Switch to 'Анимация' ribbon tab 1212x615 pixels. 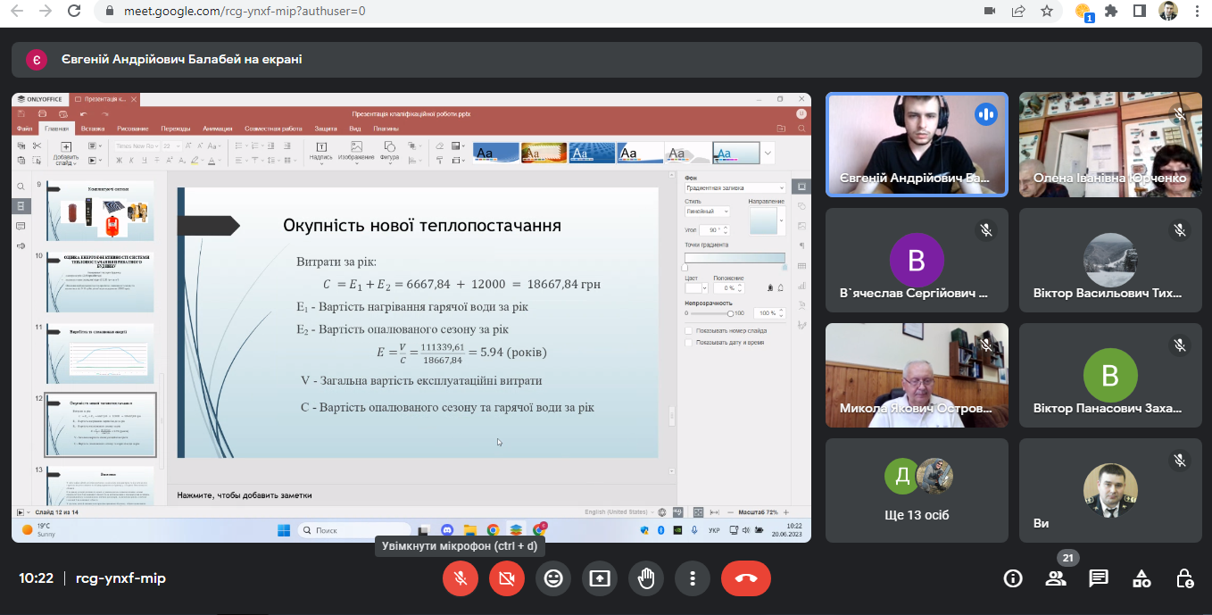coord(218,129)
